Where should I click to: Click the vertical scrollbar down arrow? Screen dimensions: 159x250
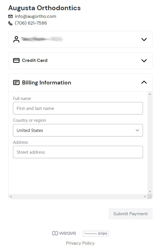pyautogui.click(x=150, y=192)
